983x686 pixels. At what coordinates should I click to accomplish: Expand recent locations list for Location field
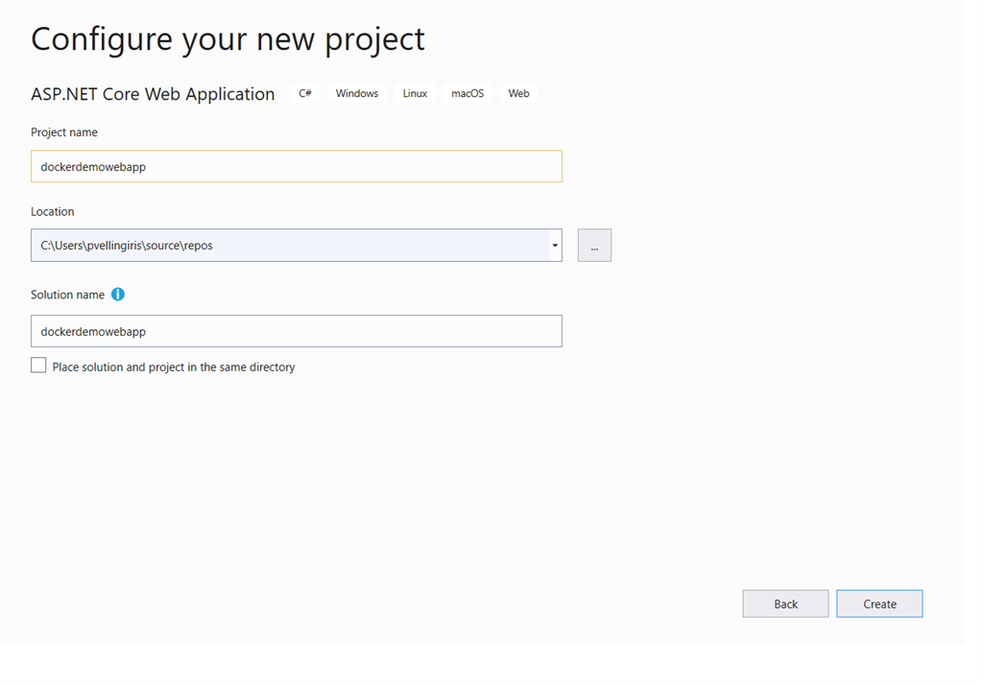tap(554, 245)
